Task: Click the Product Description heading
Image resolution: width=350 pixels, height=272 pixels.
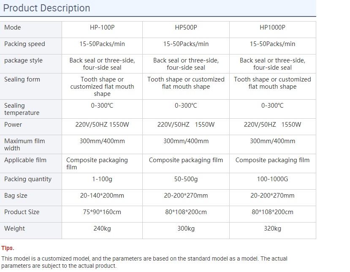Action: [x=46, y=8]
